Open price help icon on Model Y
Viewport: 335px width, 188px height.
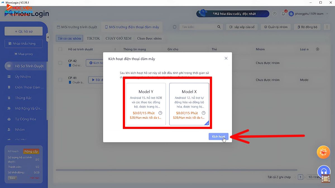coord(160,113)
